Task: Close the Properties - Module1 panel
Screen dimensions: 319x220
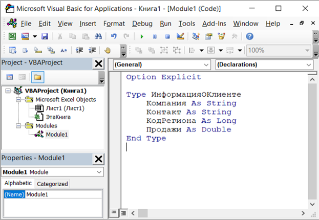Action: (99, 159)
